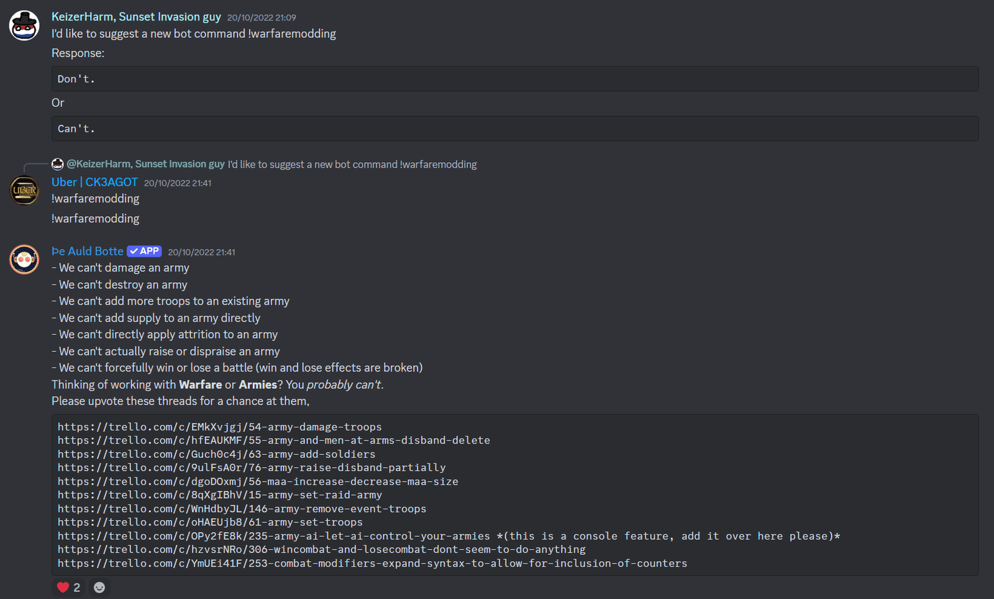Screen dimensions: 994x599
Task: Click the Trello URL 76-army-raise-disband-partially
Action: [252, 467]
